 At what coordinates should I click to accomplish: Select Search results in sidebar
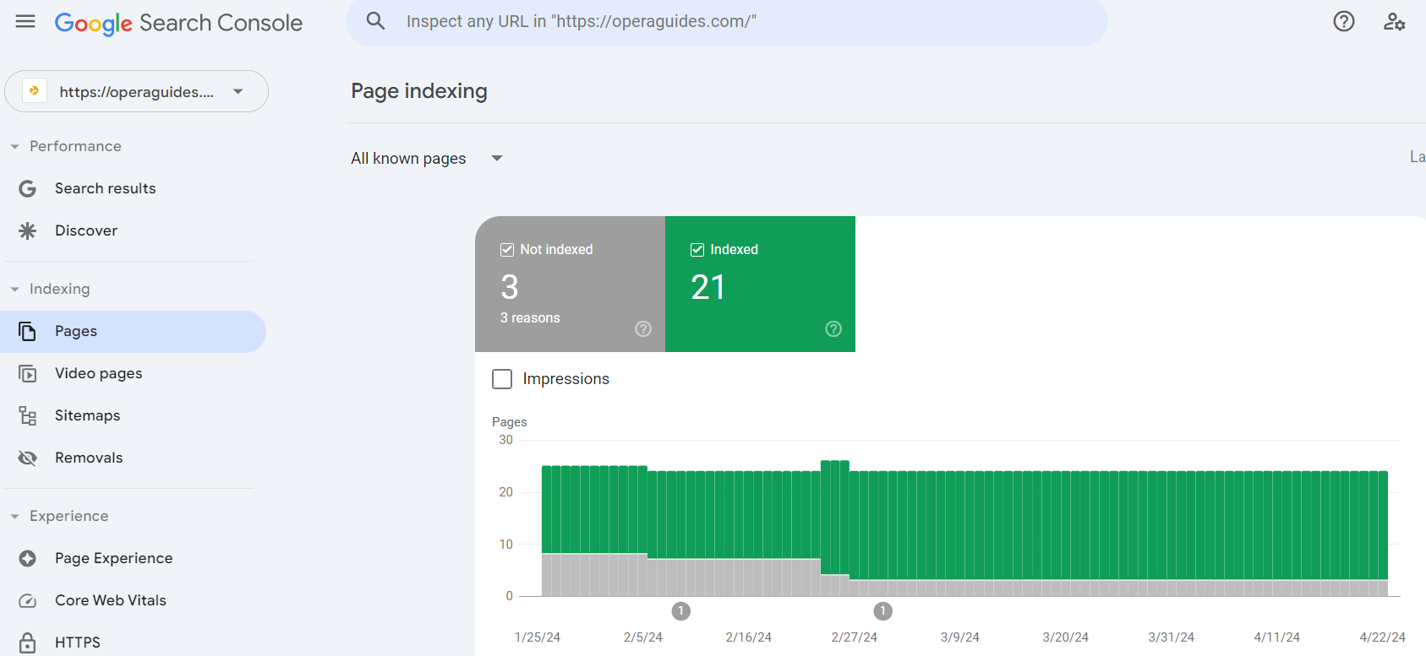[x=105, y=188]
